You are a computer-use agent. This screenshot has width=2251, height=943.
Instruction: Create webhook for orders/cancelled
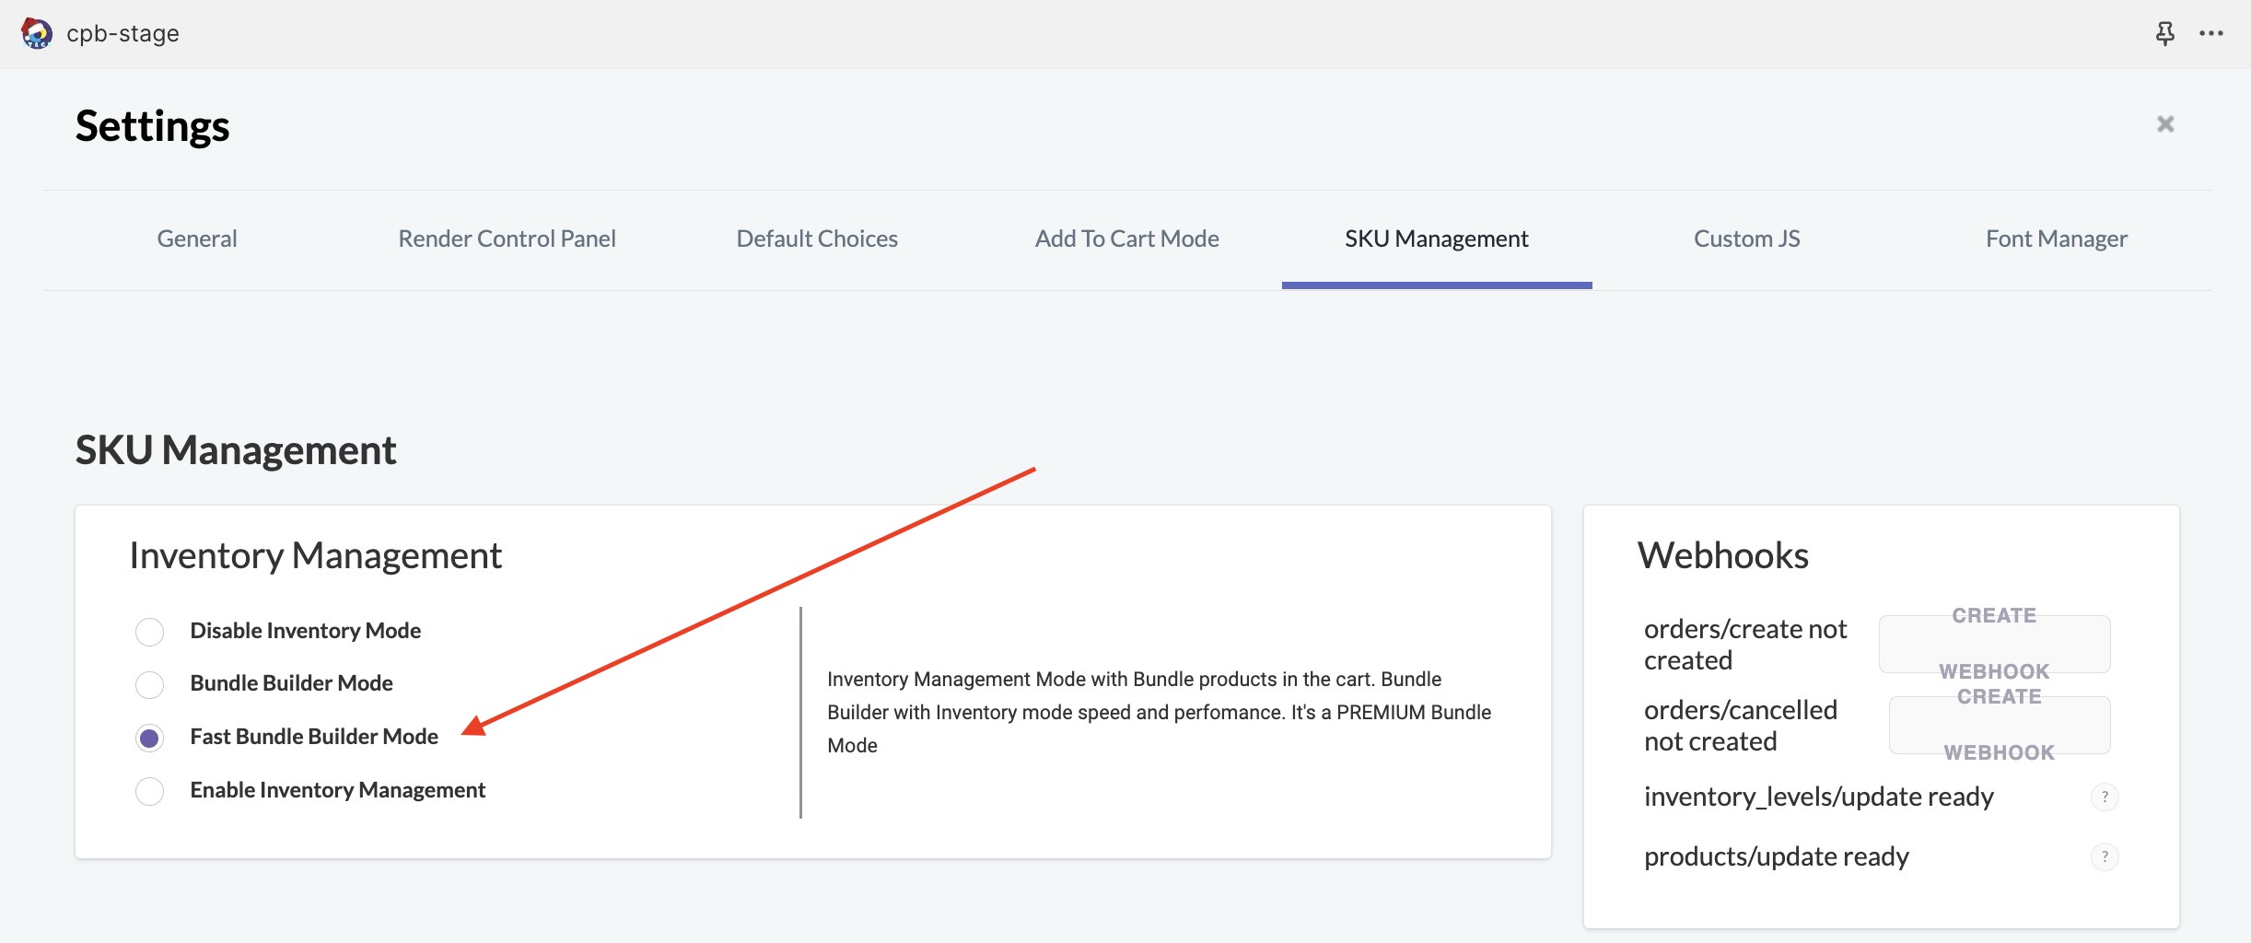point(2000,725)
